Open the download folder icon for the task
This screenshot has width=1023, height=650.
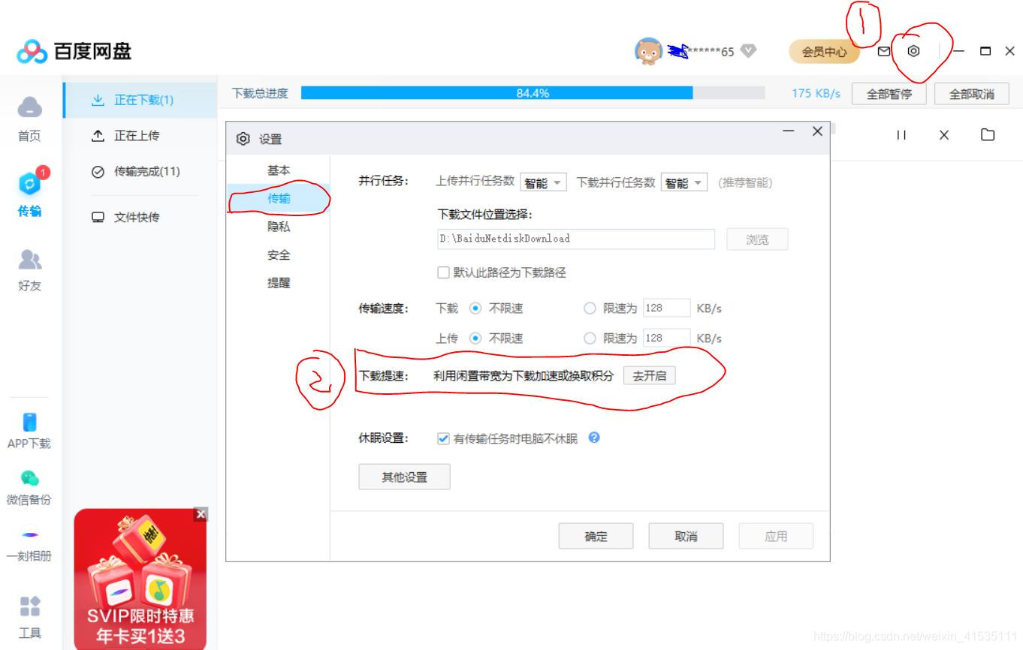pyautogui.click(x=988, y=135)
